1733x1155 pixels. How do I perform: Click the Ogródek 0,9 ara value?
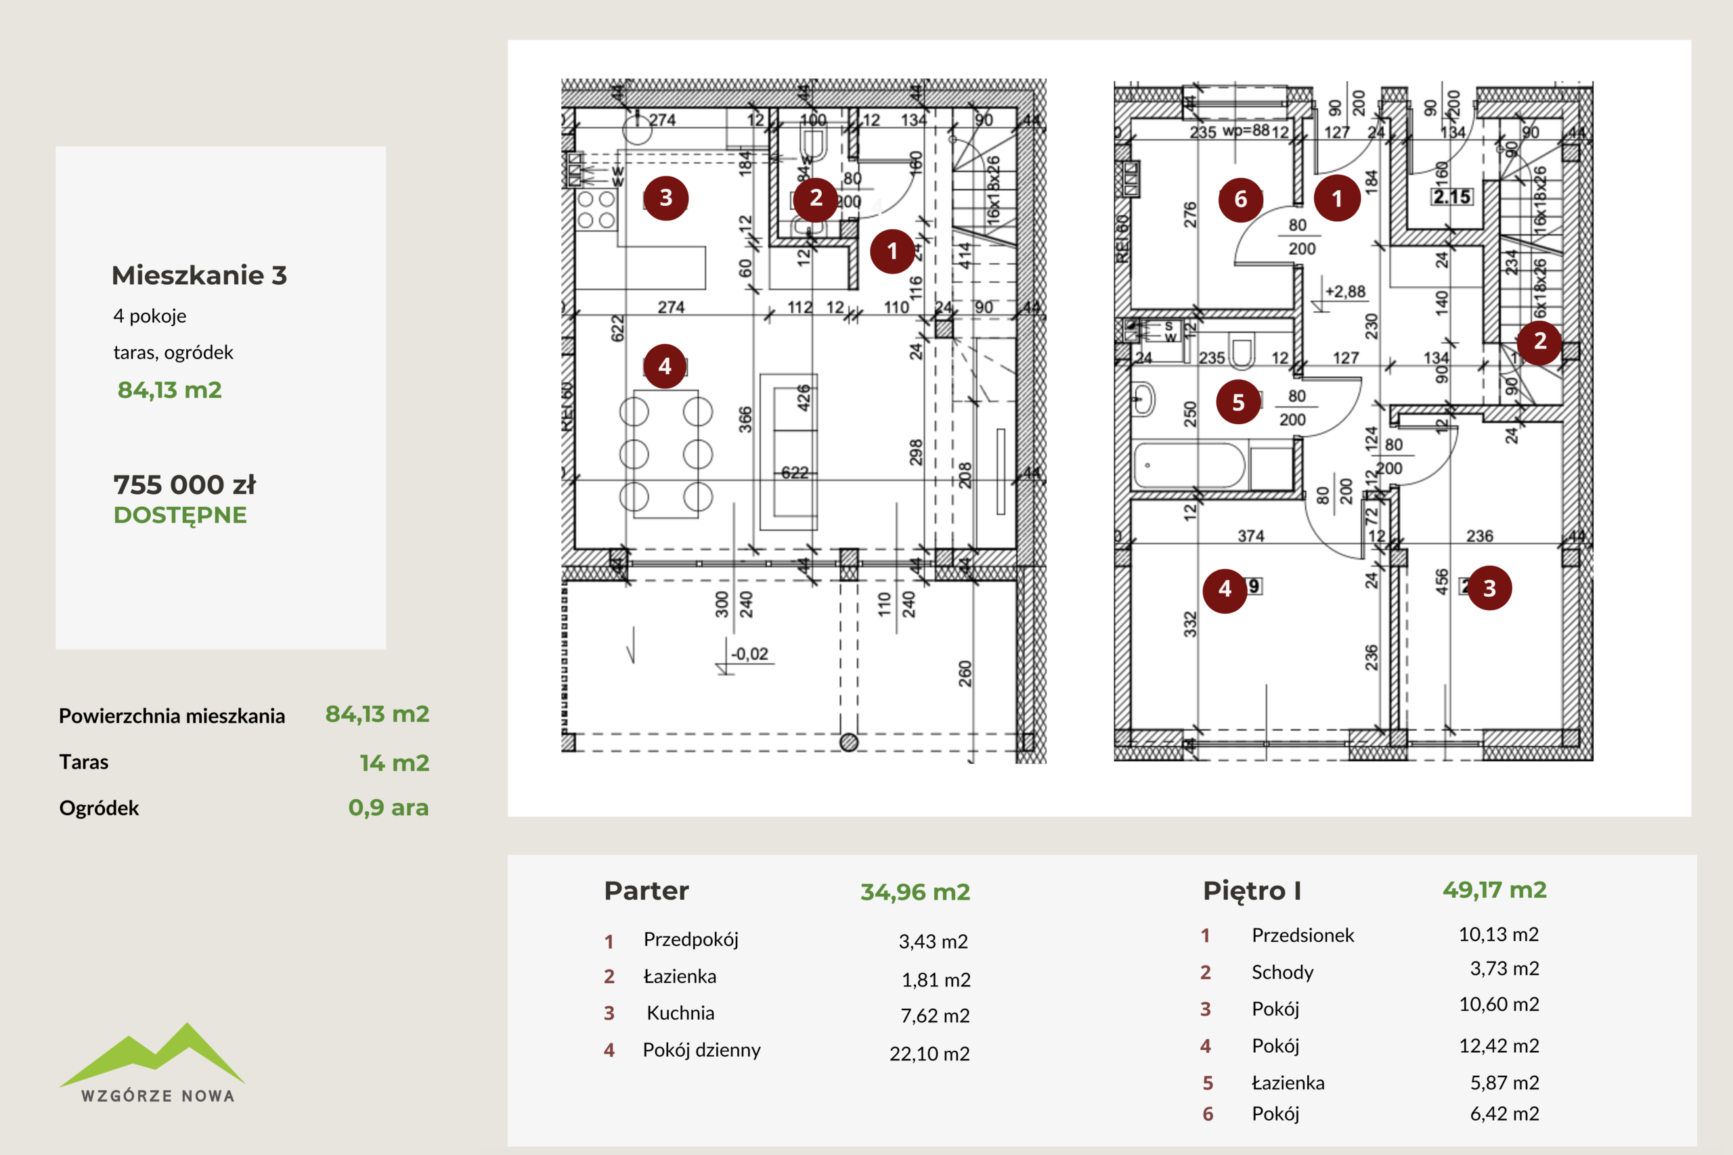(389, 808)
